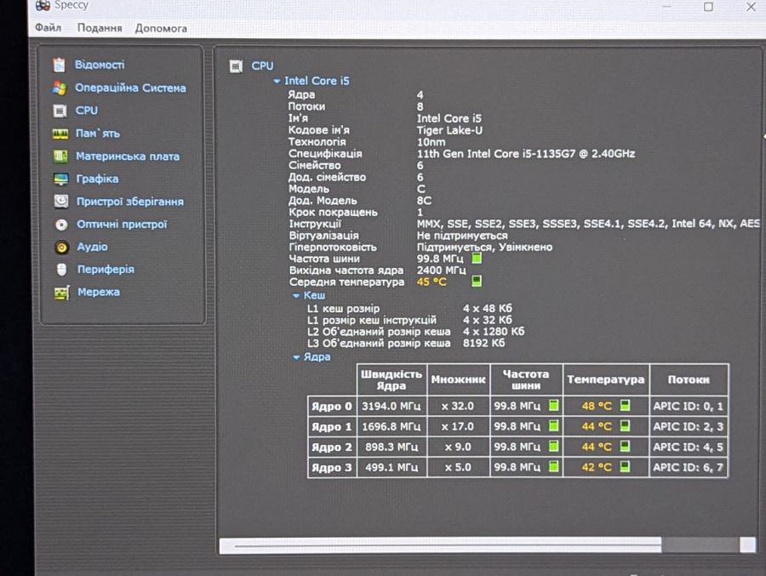The image size is (766, 576).
Task: Click the Периферія mouse icon
Action: [x=61, y=269]
